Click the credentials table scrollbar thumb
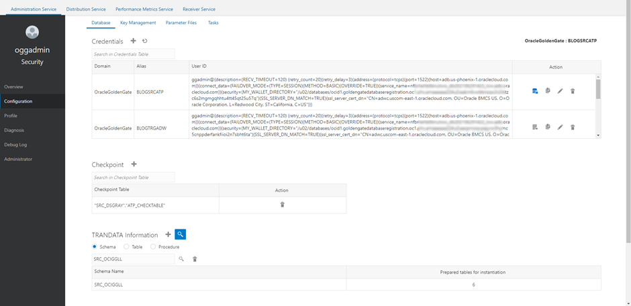Screen dimensions: 631x306 (x=598, y=89)
